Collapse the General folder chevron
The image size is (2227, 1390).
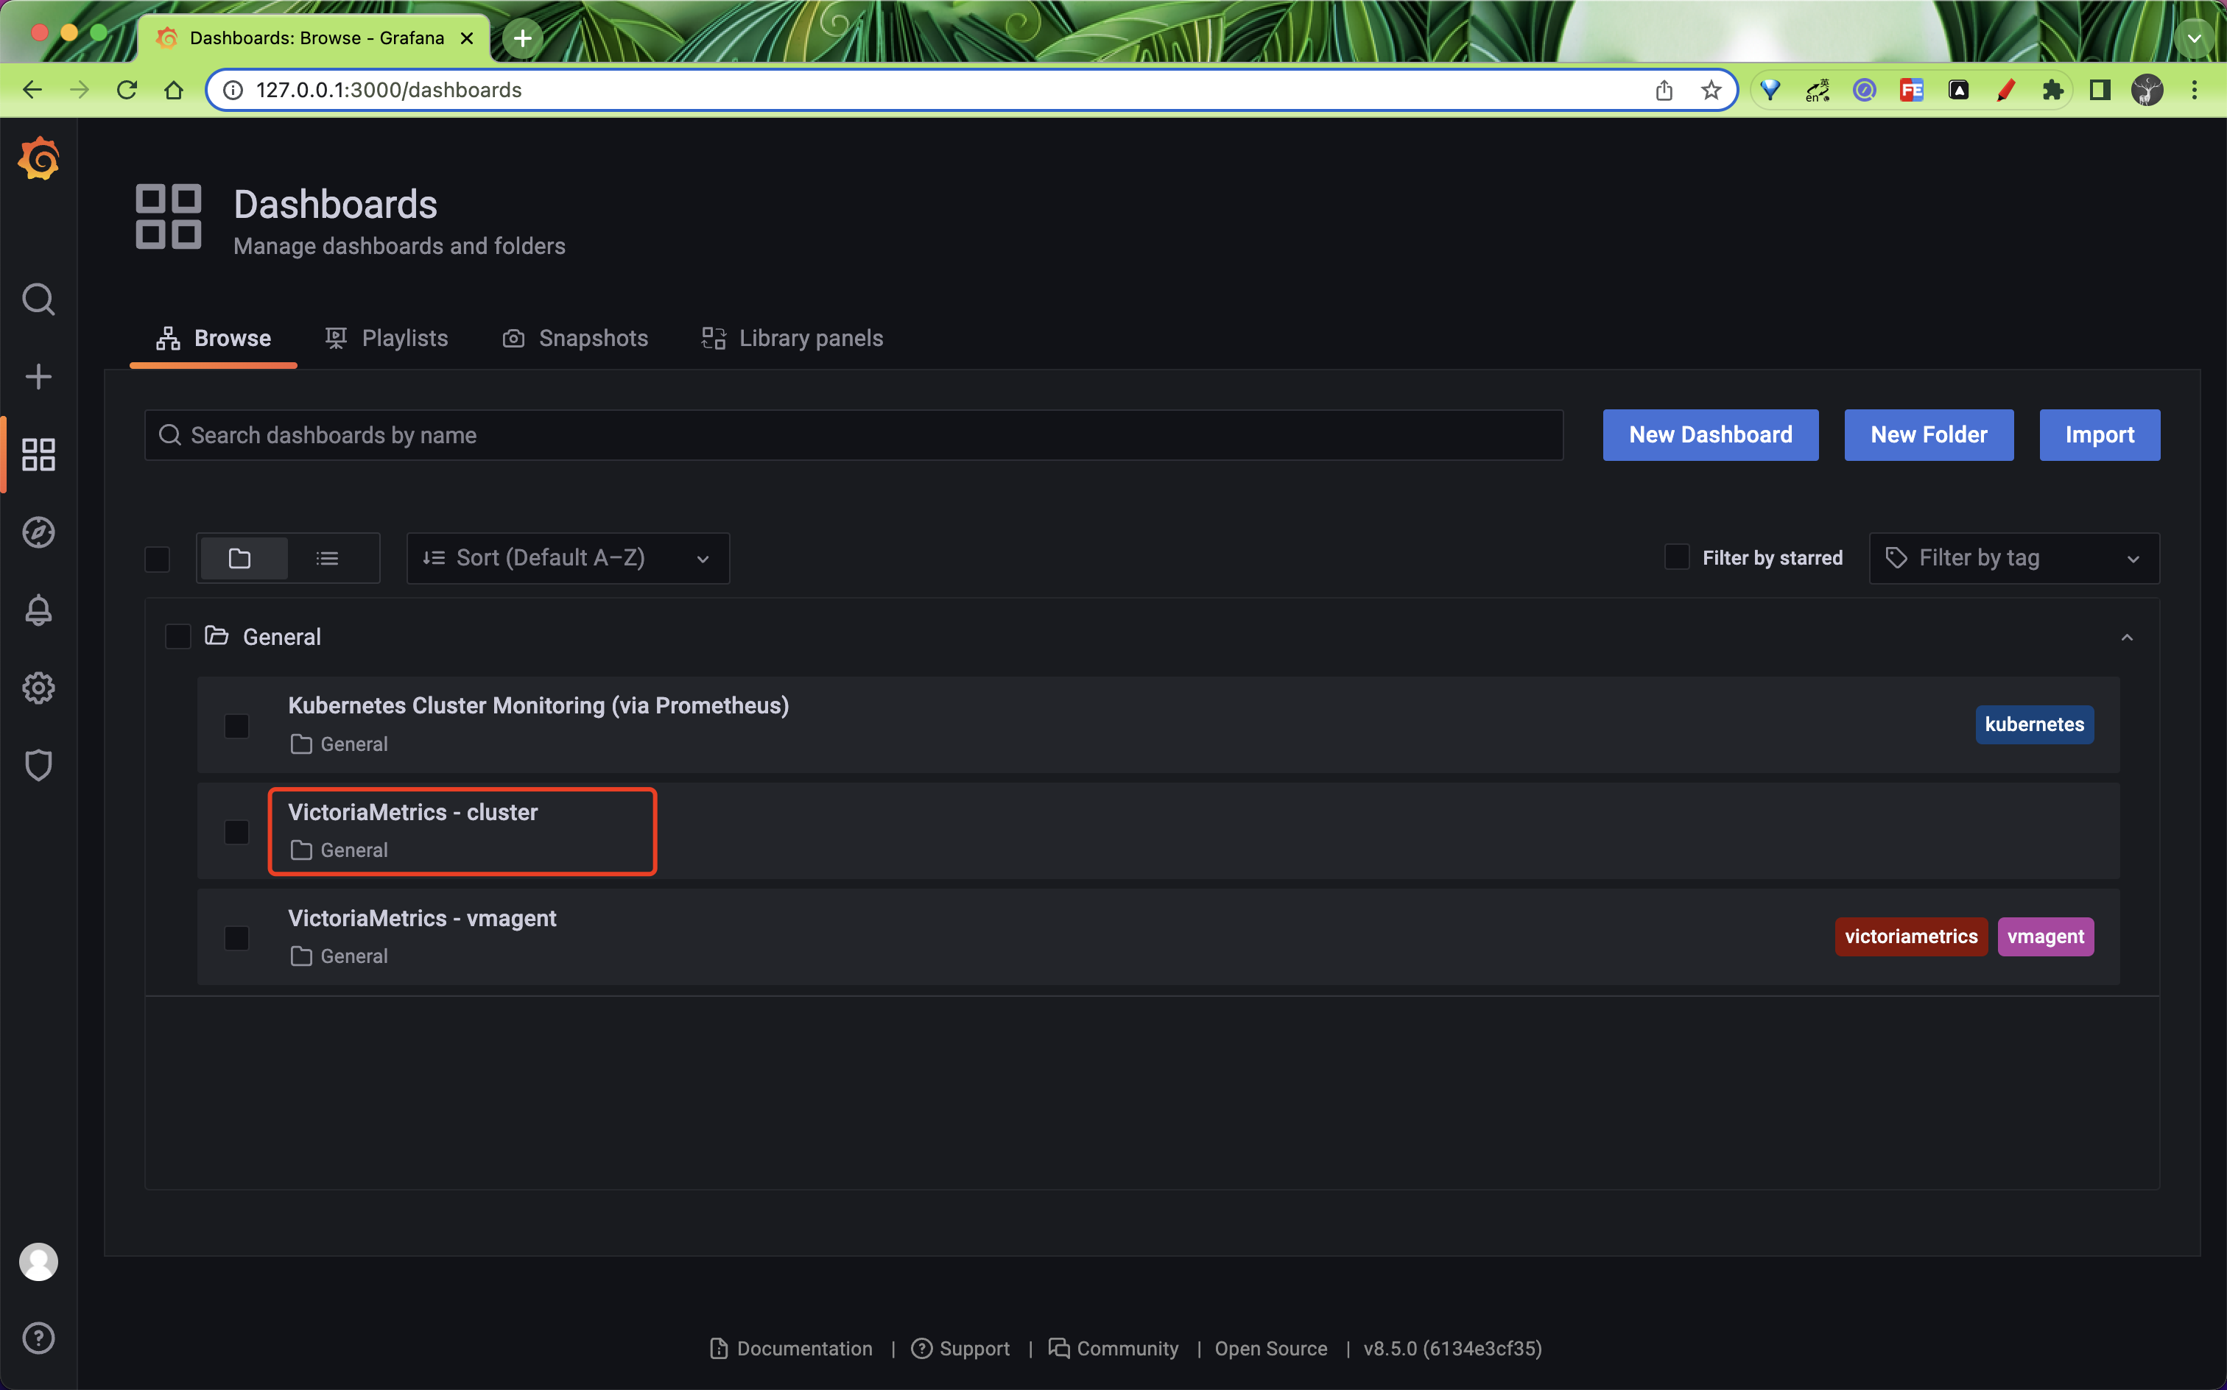click(x=2127, y=637)
